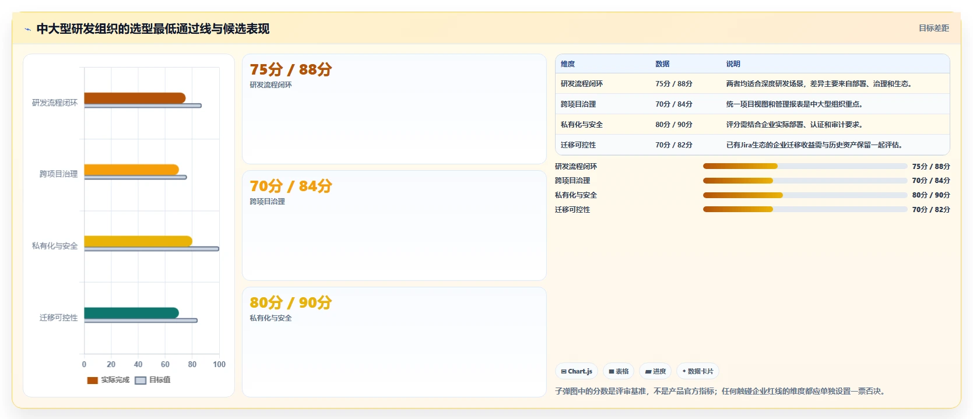Open the 70分 / 84分 data card
The height and width of the screenshot is (419, 973).
394,226
